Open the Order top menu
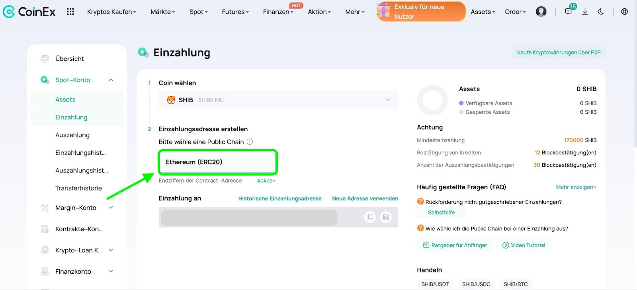 point(516,12)
